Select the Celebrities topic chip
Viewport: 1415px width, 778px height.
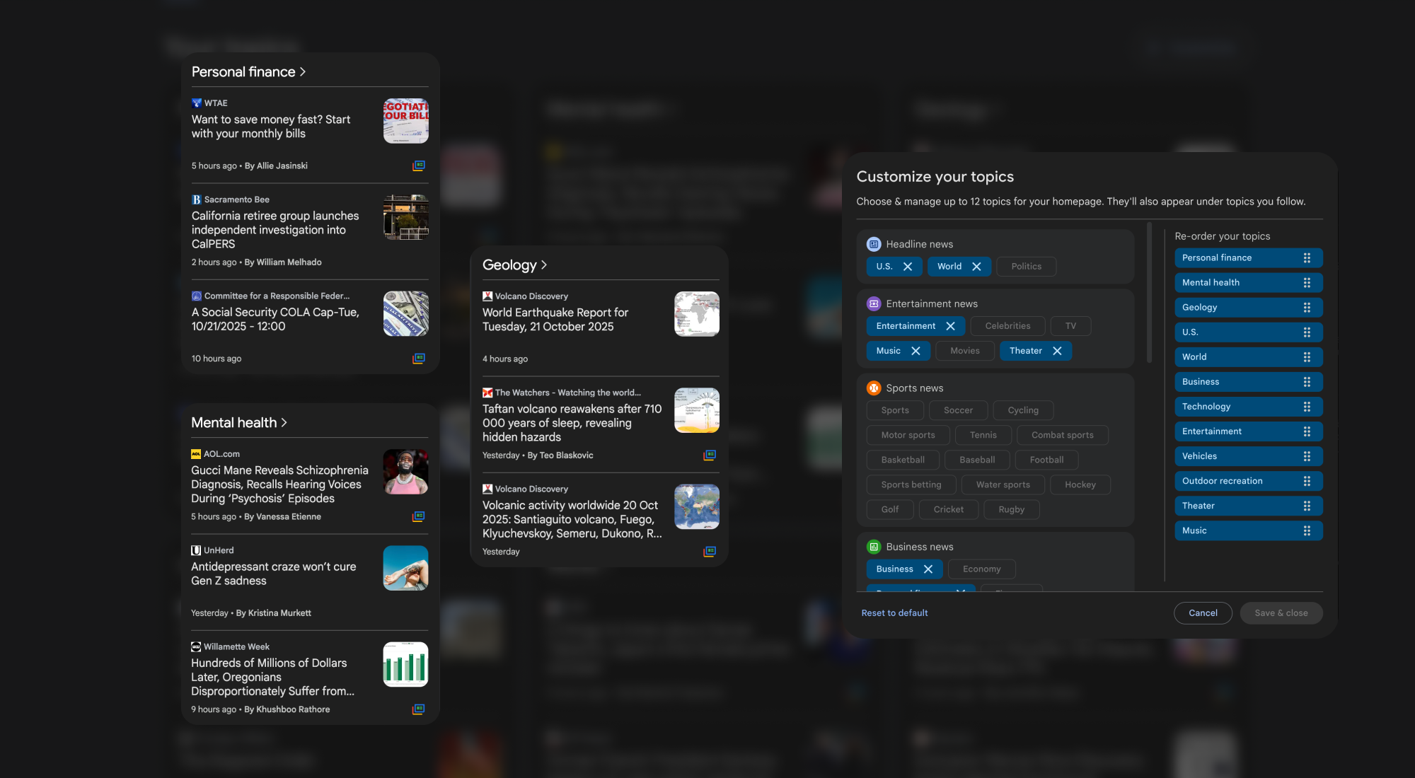(x=1007, y=326)
